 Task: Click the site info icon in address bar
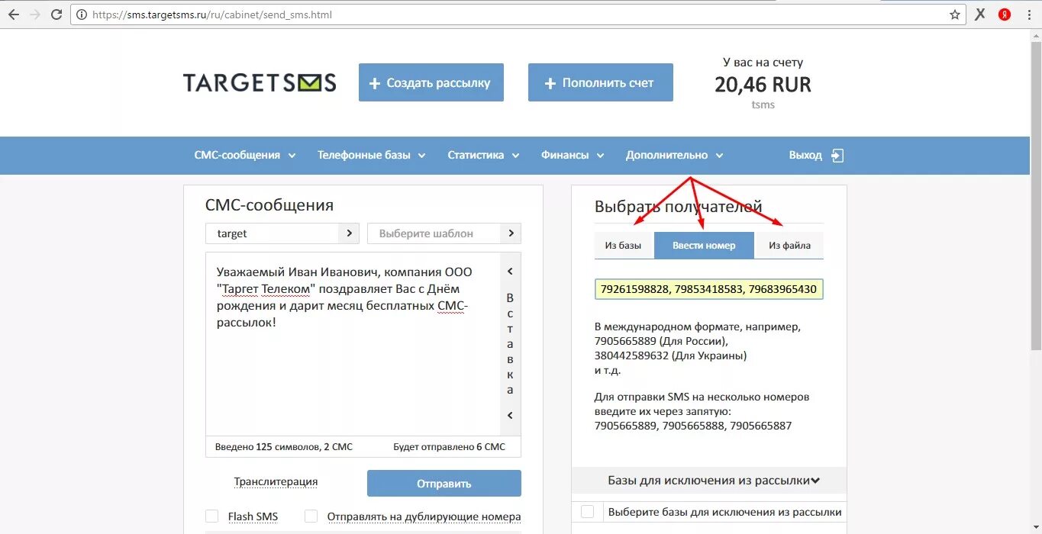[81, 14]
